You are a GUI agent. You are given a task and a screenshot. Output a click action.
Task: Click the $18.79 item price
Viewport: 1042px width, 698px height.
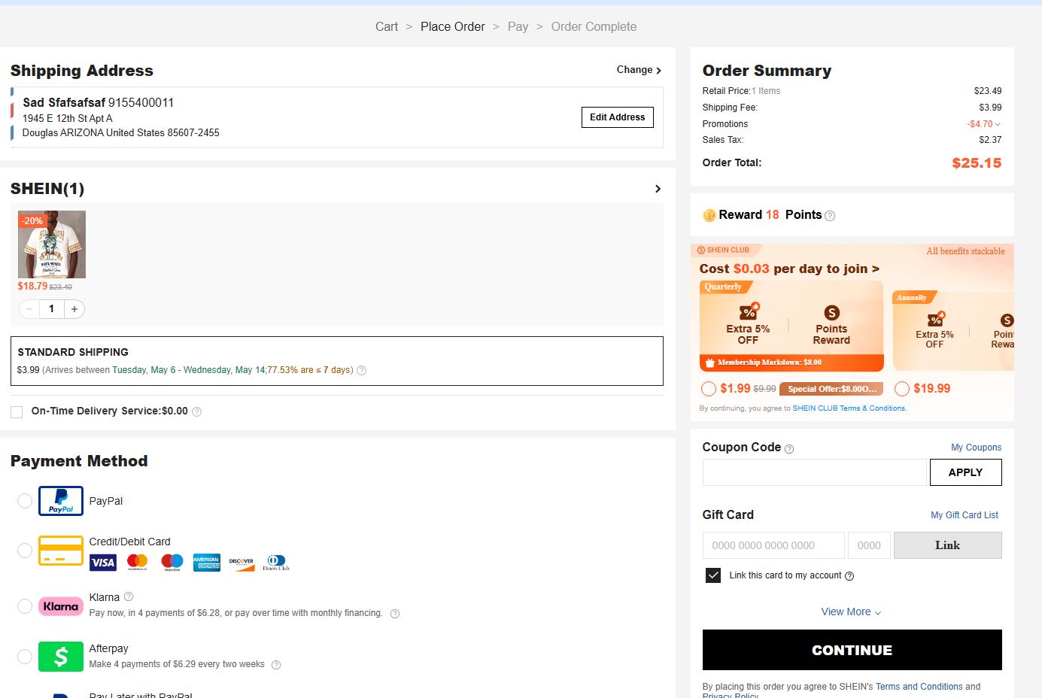32,286
